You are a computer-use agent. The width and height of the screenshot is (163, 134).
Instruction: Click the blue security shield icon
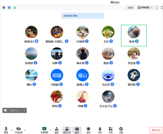(x=9, y=8)
